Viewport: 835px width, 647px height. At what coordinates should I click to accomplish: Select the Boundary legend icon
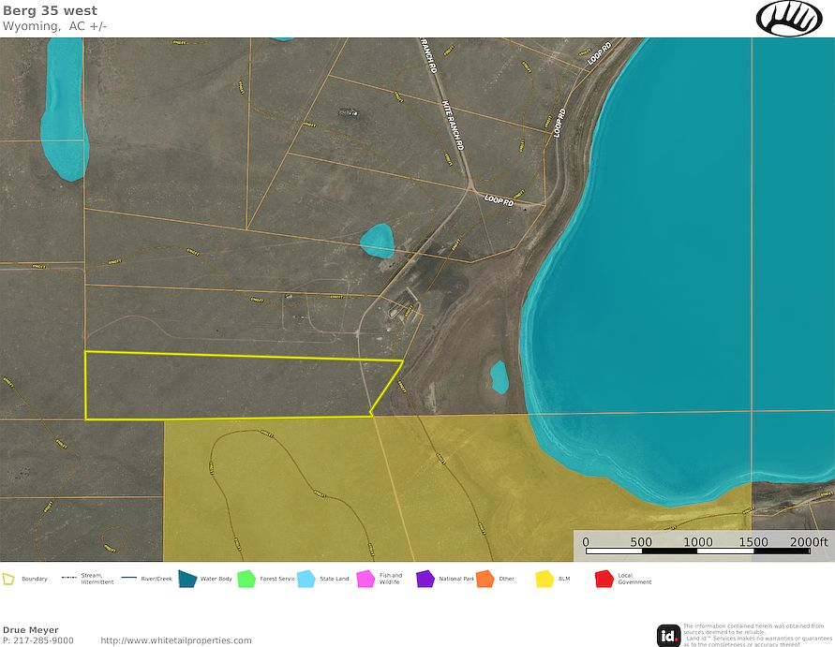[x=9, y=578]
